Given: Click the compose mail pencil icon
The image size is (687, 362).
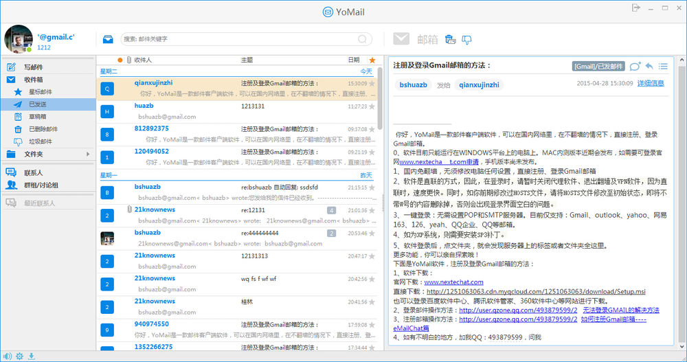Looking at the screenshot, I should click(x=12, y=67).
